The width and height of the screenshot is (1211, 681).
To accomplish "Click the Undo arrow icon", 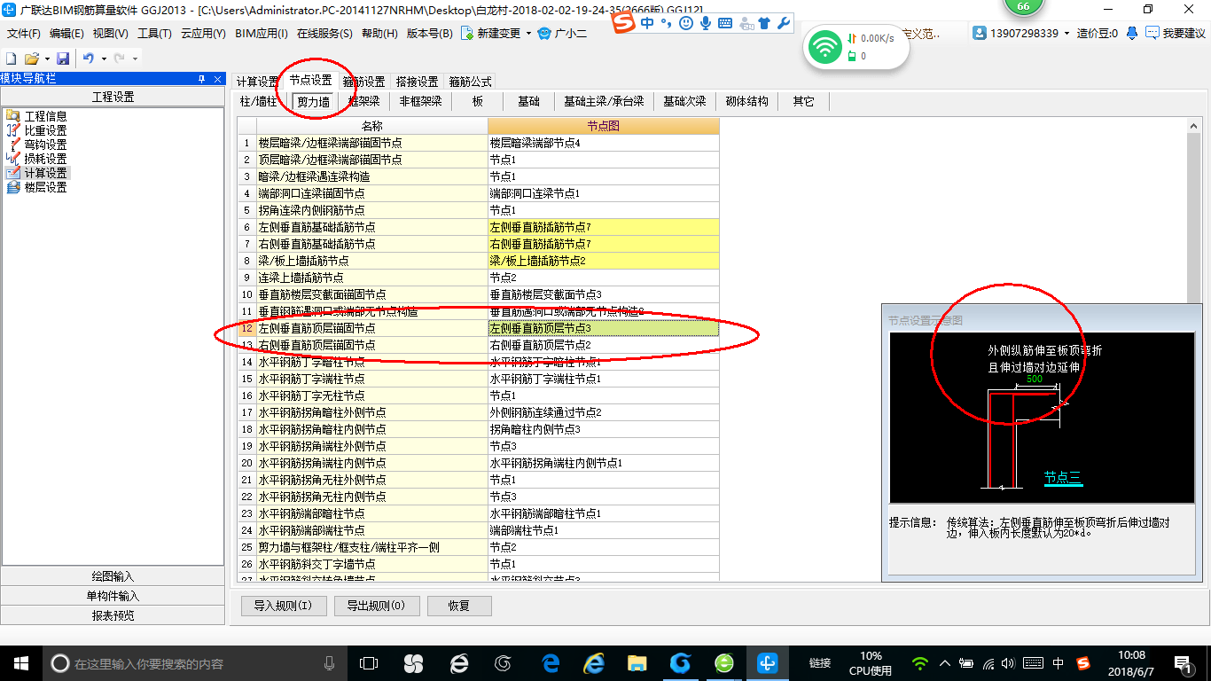I will click(x=89, y=58).
